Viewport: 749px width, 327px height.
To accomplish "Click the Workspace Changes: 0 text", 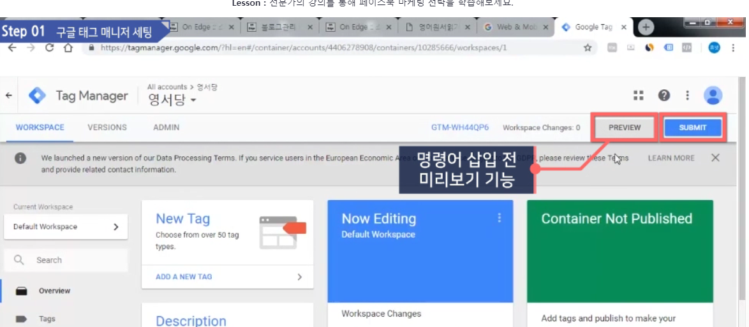I will pos(541,127).
